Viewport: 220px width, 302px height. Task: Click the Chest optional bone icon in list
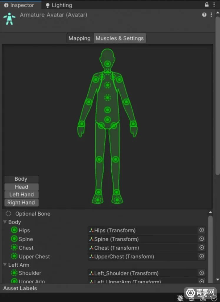point(14,247)
